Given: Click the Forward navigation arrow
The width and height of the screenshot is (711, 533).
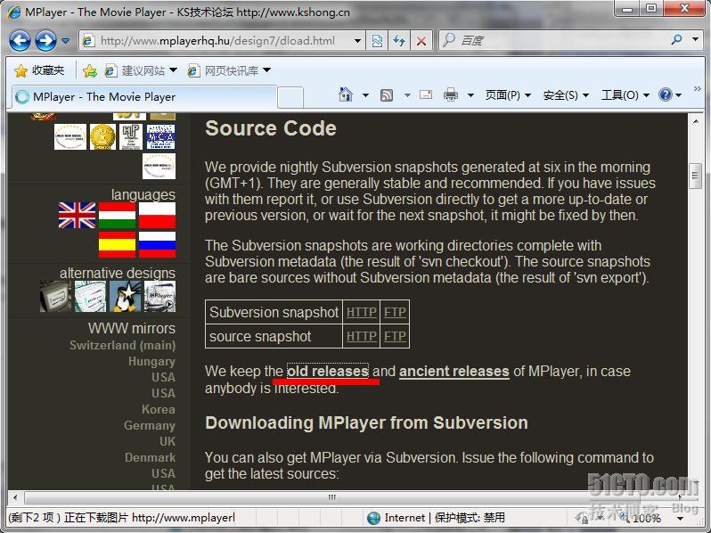Looking at the screenshot, I should (x=45, y=40).
